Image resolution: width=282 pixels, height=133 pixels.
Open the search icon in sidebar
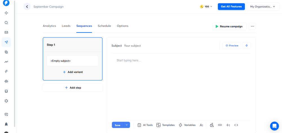point(6,23)
